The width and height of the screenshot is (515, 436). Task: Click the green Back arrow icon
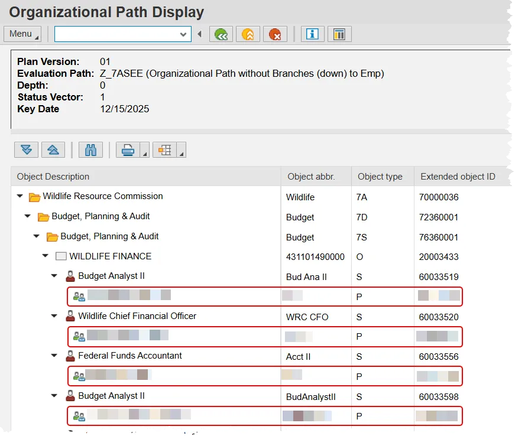(x=221, y=34)
